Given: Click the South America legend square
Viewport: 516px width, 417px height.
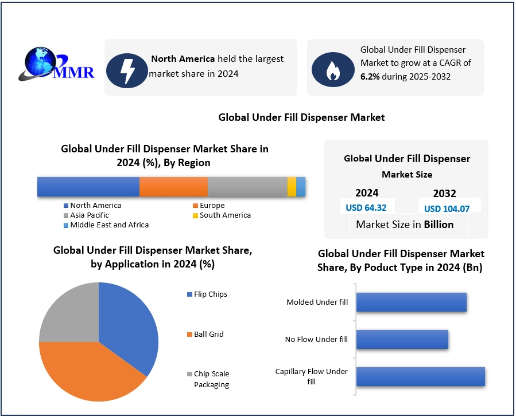Looking at the screenshot, I should coord(195,215).
